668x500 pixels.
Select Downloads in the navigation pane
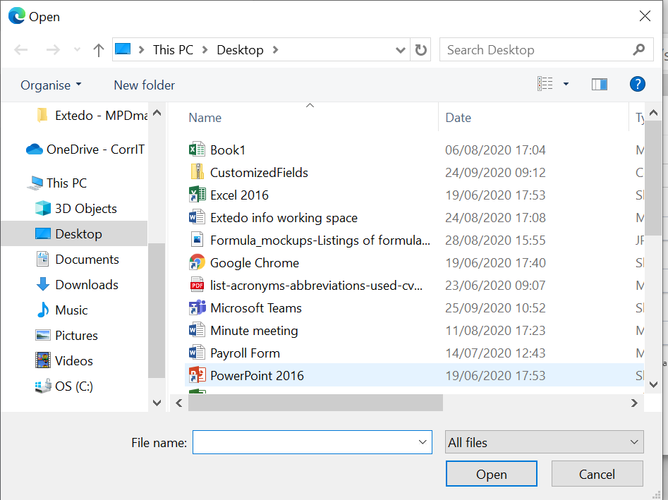click(87, 285)
